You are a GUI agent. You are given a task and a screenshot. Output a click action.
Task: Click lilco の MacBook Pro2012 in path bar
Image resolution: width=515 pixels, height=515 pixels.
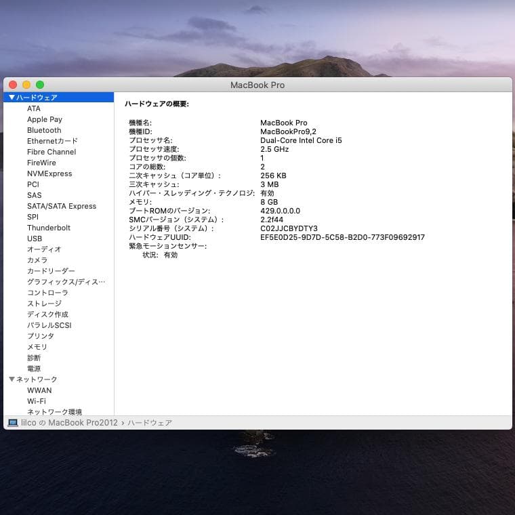[x=69, y=422]
